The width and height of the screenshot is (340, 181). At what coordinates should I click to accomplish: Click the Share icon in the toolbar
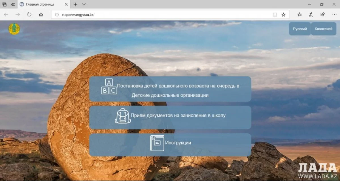click(322, 14)
